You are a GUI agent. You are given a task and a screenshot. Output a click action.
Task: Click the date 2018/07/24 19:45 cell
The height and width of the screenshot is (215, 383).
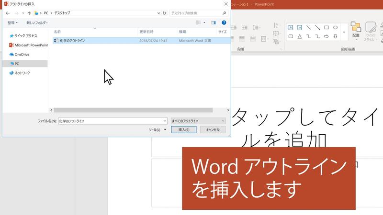pyautogui.click(x=153, y=41)
